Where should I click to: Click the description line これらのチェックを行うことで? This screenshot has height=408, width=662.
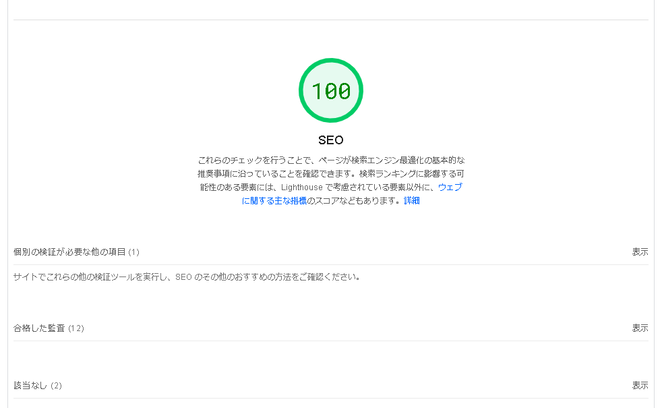point(255,160)
